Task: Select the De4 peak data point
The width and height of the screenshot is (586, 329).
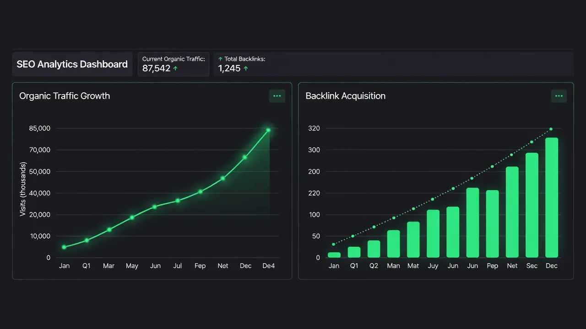Action: coord(268,130)
